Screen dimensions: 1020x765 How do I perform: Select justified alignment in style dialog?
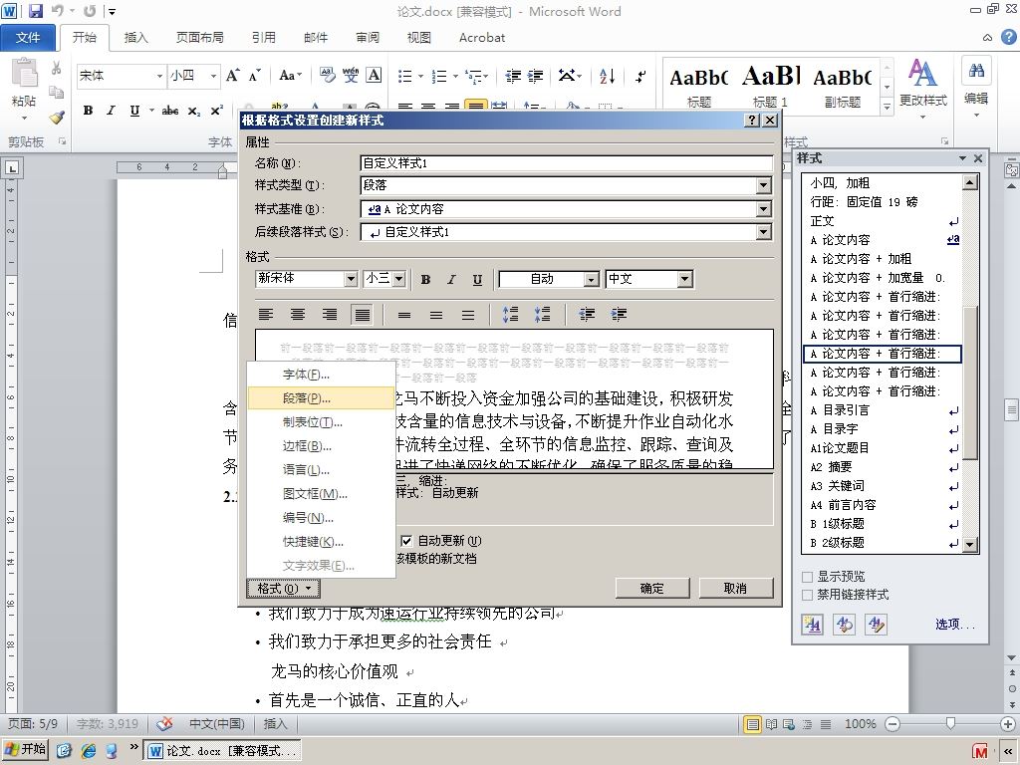tap(362, 315)
